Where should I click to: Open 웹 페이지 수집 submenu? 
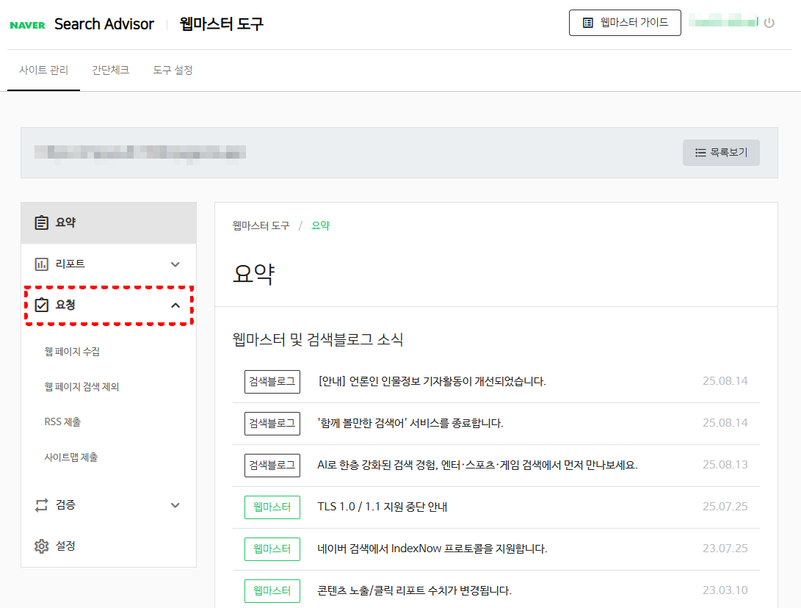pyautogui.click(x=72, y=352)
